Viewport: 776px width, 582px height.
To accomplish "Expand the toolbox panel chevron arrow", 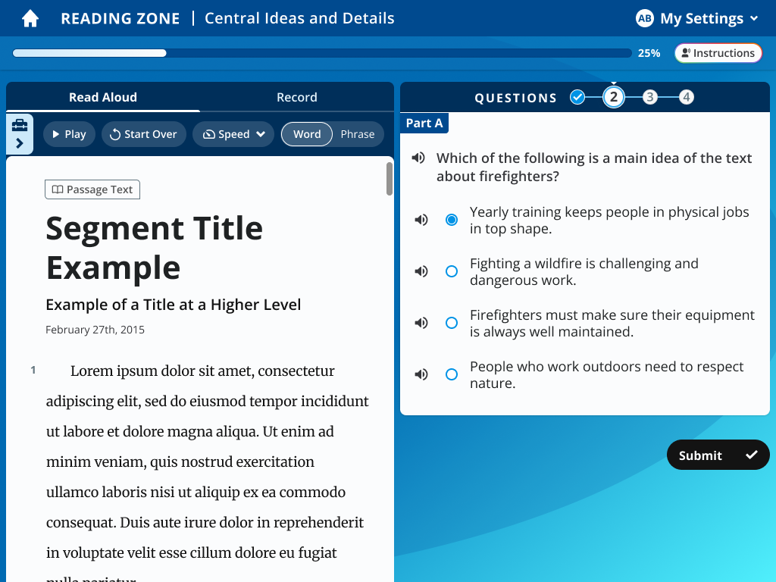I will point(20,143).
